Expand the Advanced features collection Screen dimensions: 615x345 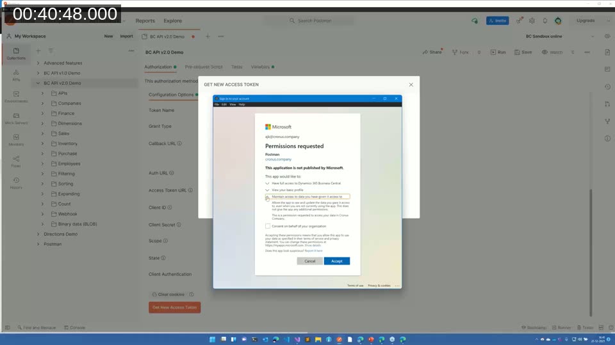pos(38,63)
